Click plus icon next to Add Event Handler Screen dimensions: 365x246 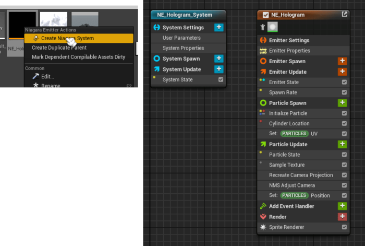(343, 206)
